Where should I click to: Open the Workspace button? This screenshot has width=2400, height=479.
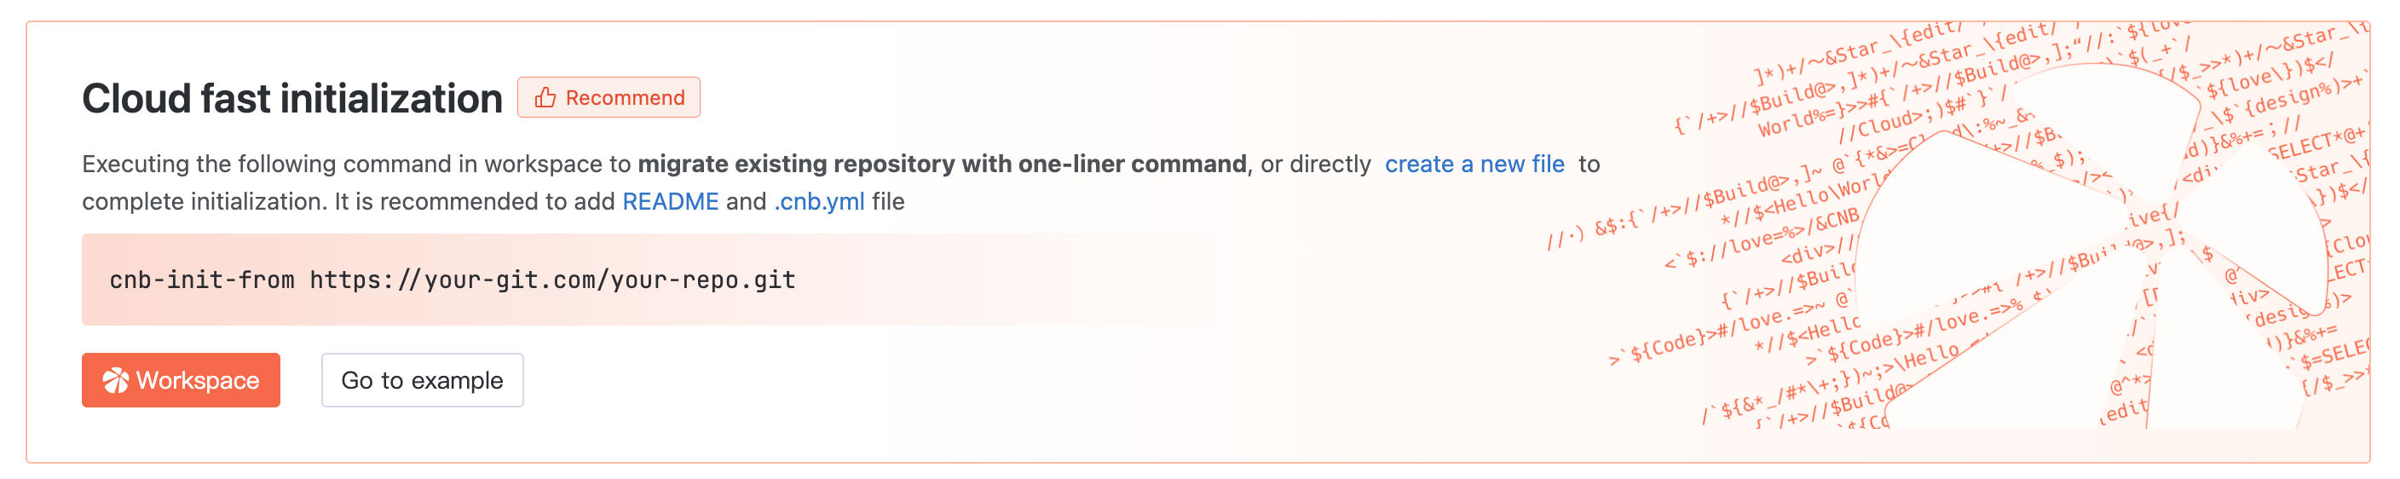pyautogui.click(x=181, y=380)
